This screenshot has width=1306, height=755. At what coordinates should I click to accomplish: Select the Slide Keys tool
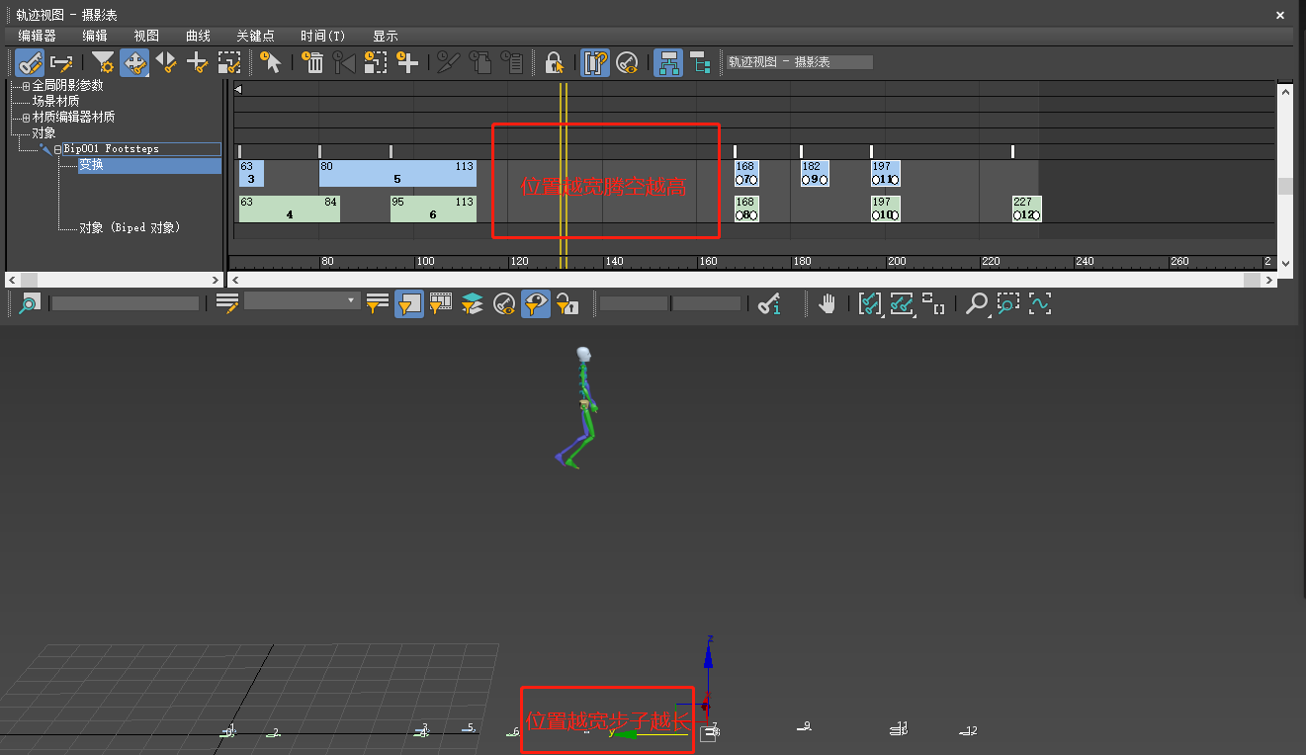click(x=166, y=62)
